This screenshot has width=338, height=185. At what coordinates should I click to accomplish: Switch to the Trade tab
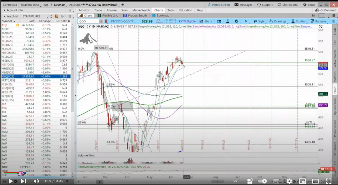click(x=98, y=10)
